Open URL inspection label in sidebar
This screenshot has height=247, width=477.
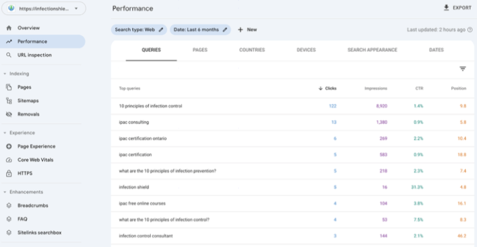35,55
